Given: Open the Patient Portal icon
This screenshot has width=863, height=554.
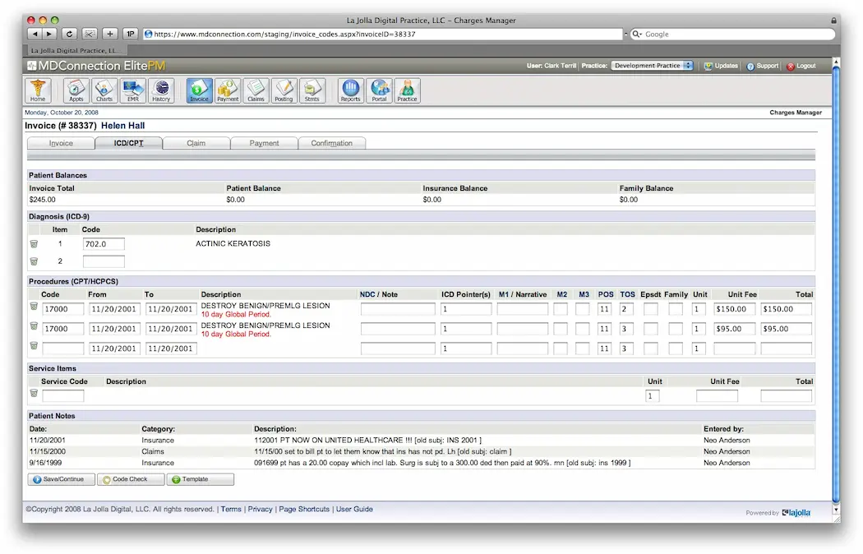Looking at the screenshot, I should point(379,90).
